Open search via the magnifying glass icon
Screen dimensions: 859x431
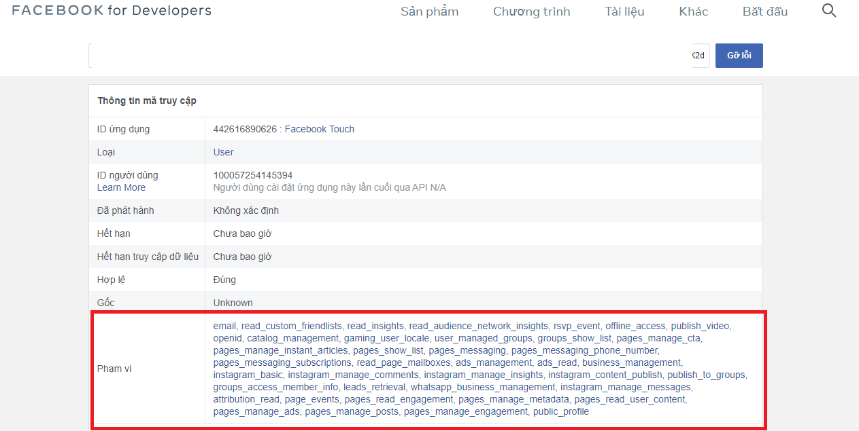tap(828, 10)
